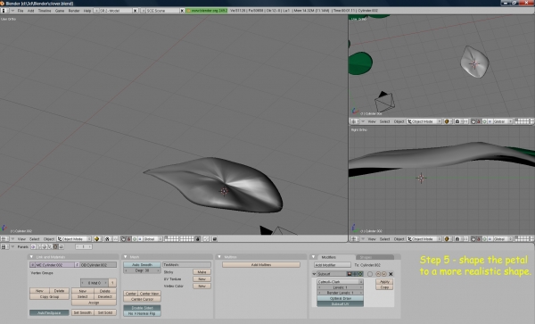The image size is (535, 324).
Task: Click Set Smooth button
Action: pos(83,312)
